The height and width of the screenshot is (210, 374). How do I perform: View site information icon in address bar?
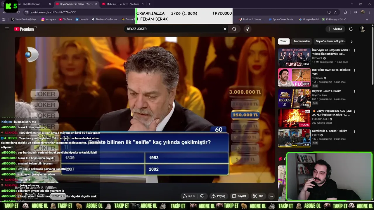click(27, 12)
